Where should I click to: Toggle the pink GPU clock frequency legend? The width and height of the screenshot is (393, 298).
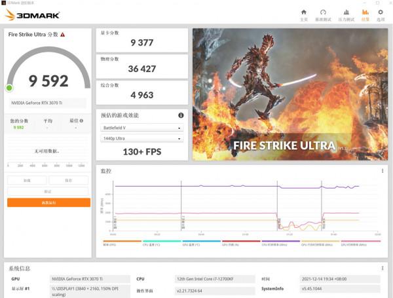click(361, 243)
